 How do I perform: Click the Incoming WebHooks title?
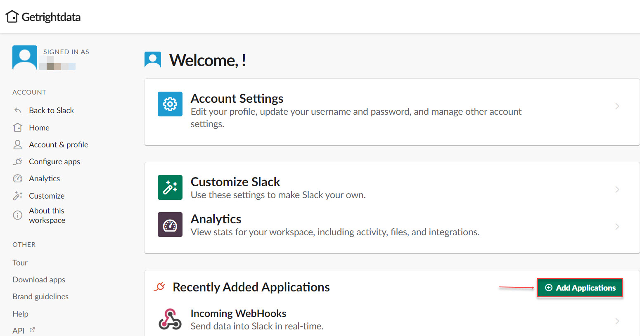[x=238, y=313]
